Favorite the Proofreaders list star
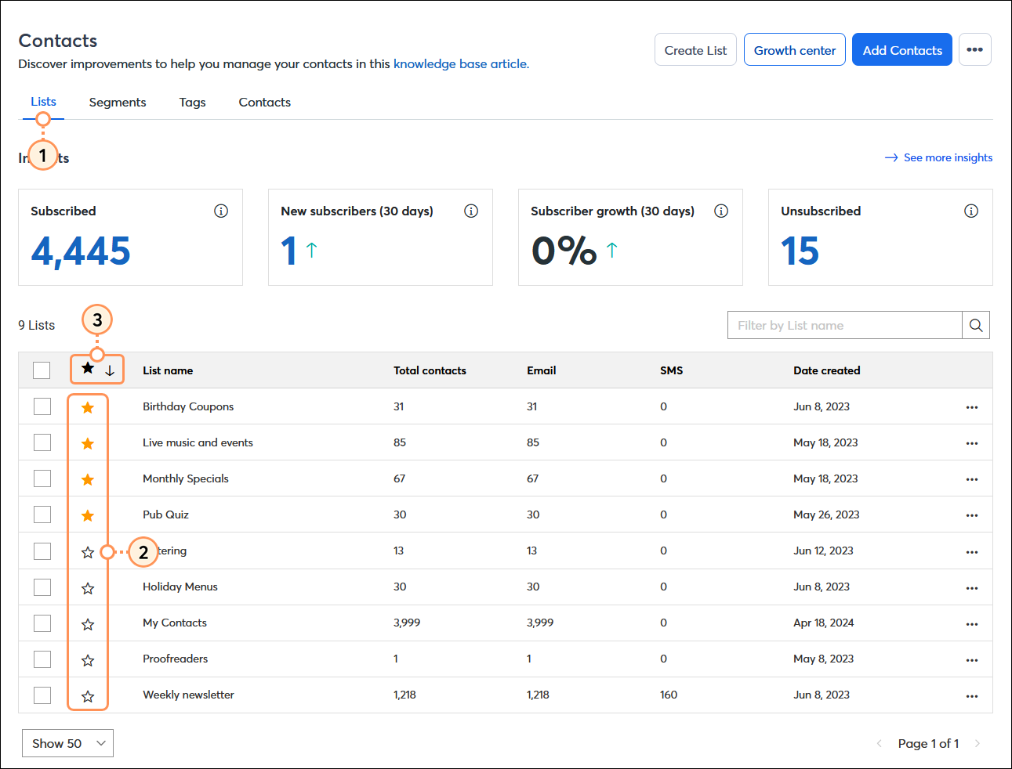 (x=88, y=660)
